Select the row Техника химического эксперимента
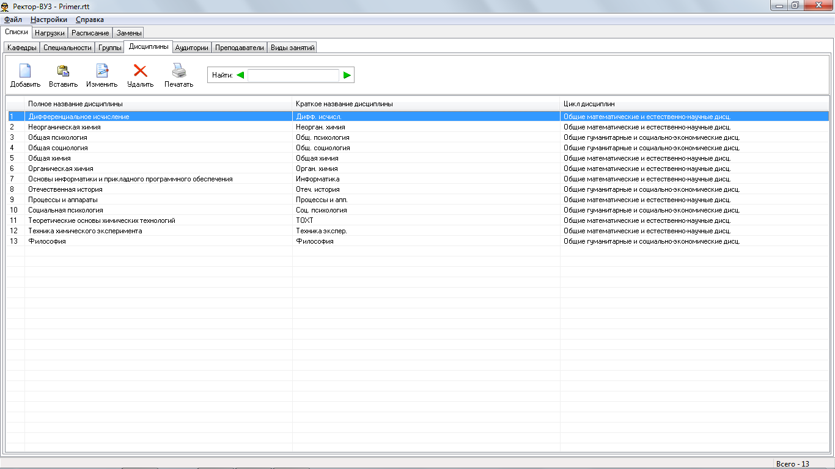This screenshot has height=469, width=835. coord(418,231)
